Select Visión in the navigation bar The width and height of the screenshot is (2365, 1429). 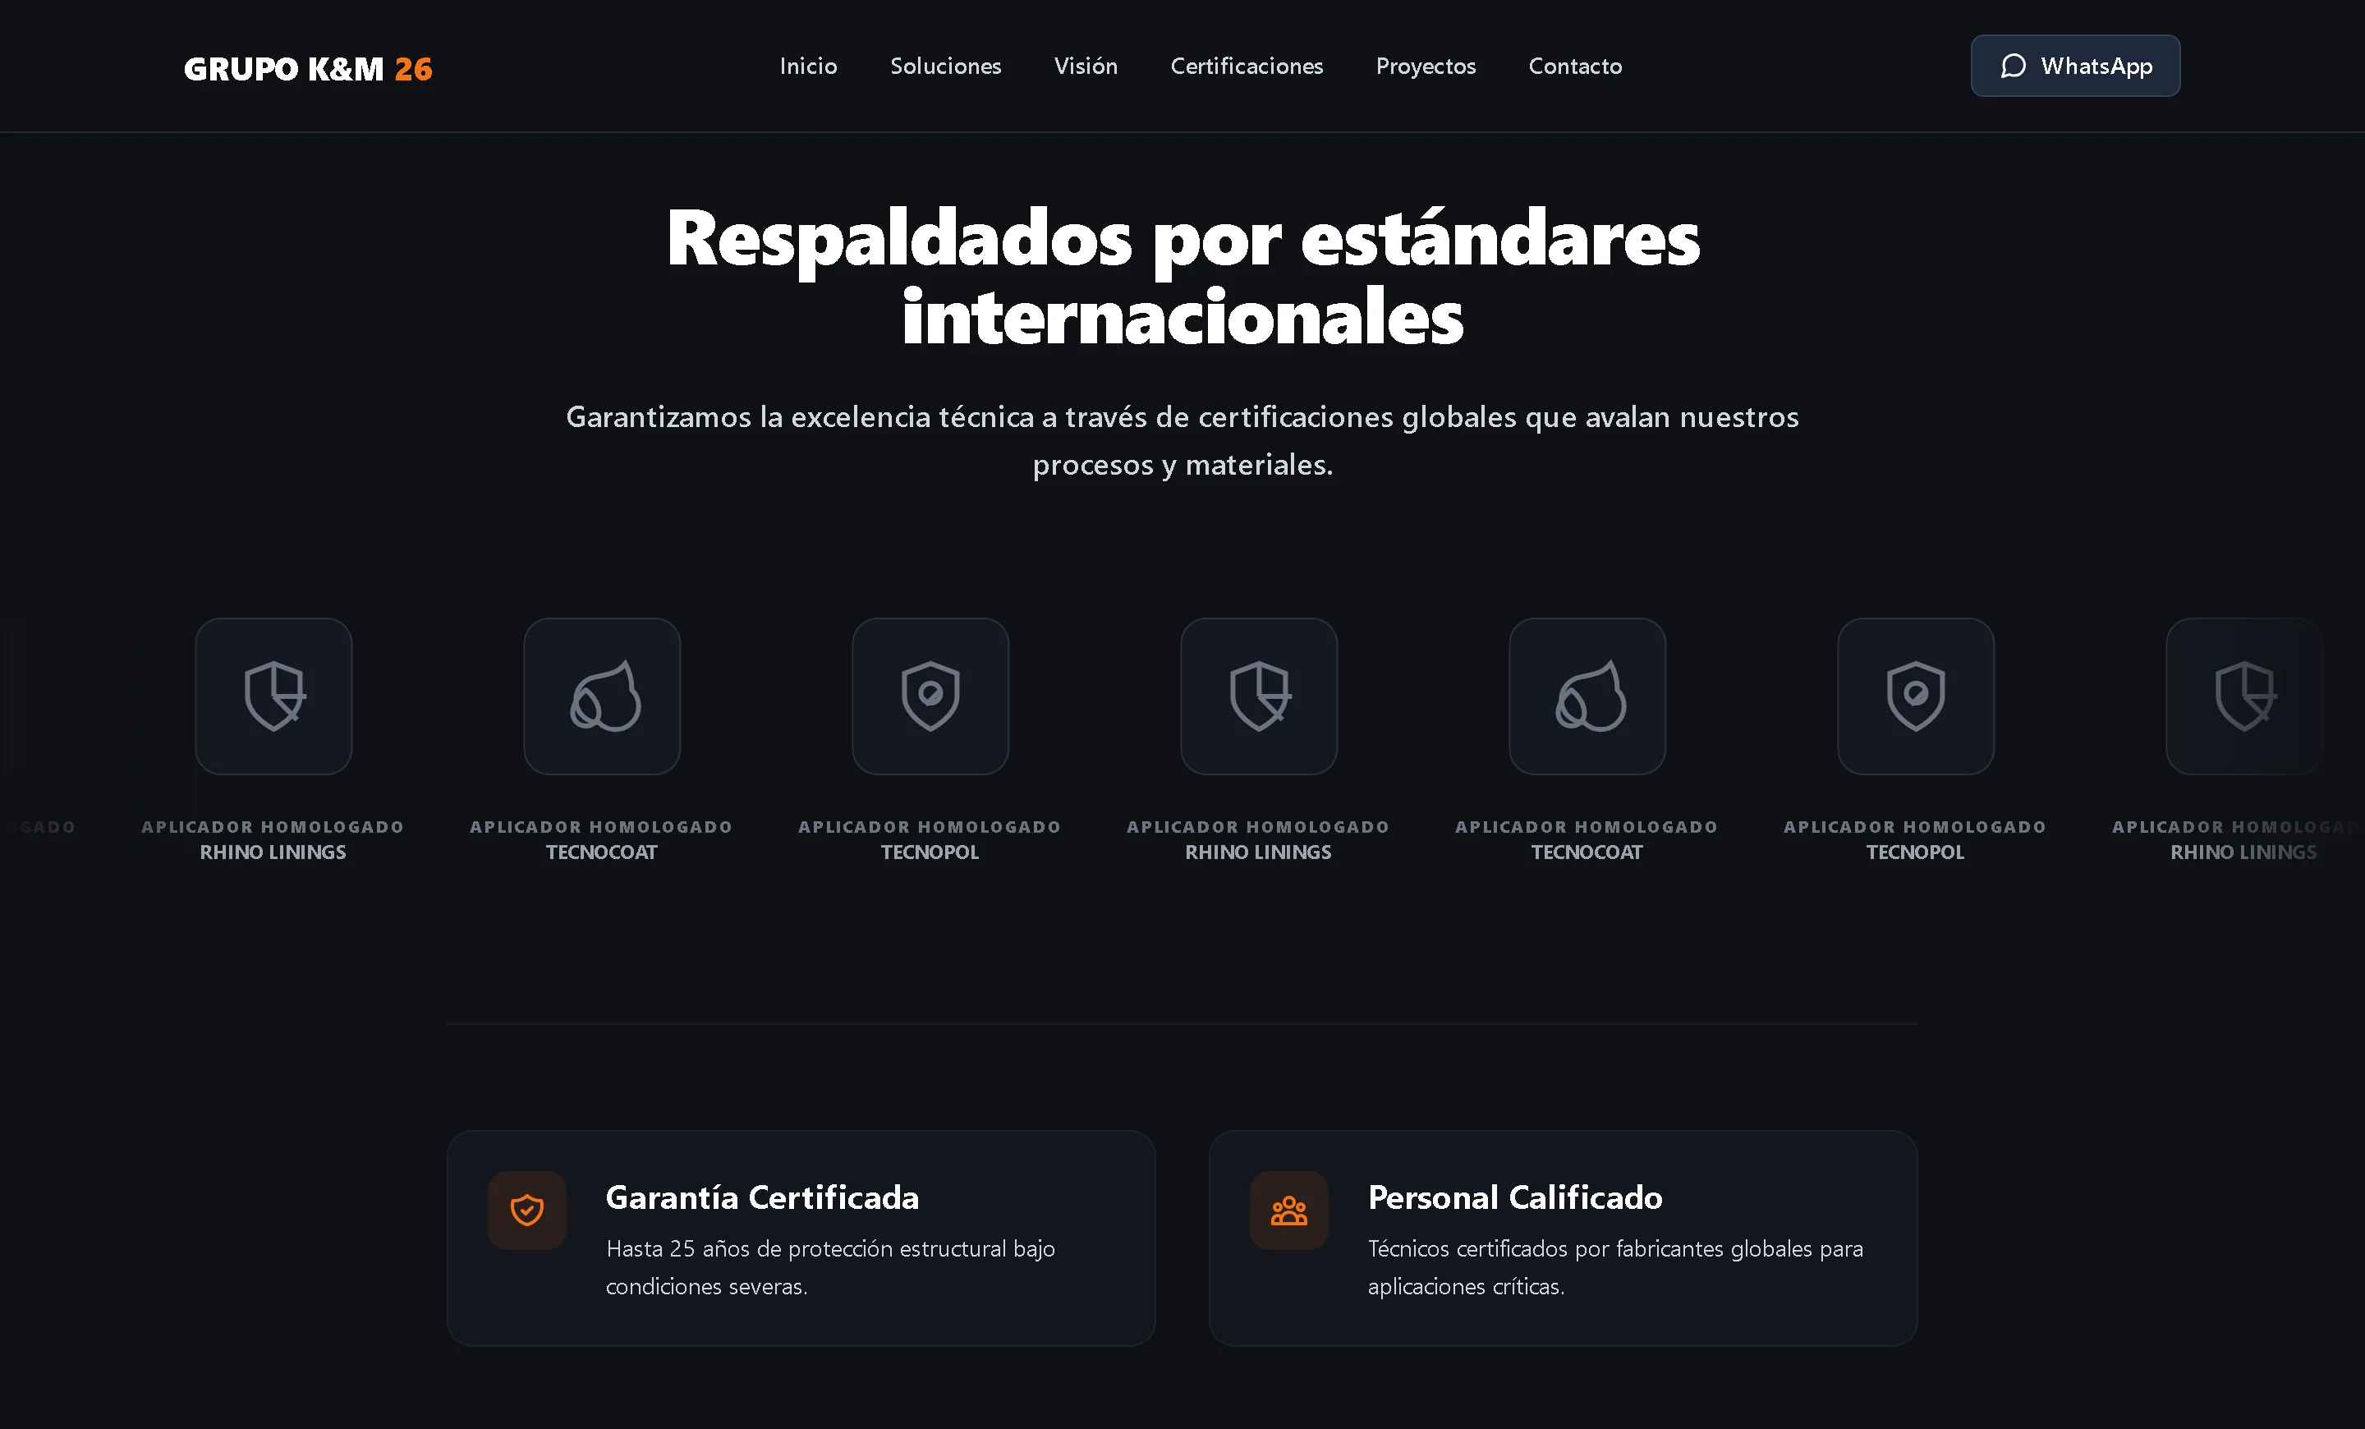click(1086, 67)
